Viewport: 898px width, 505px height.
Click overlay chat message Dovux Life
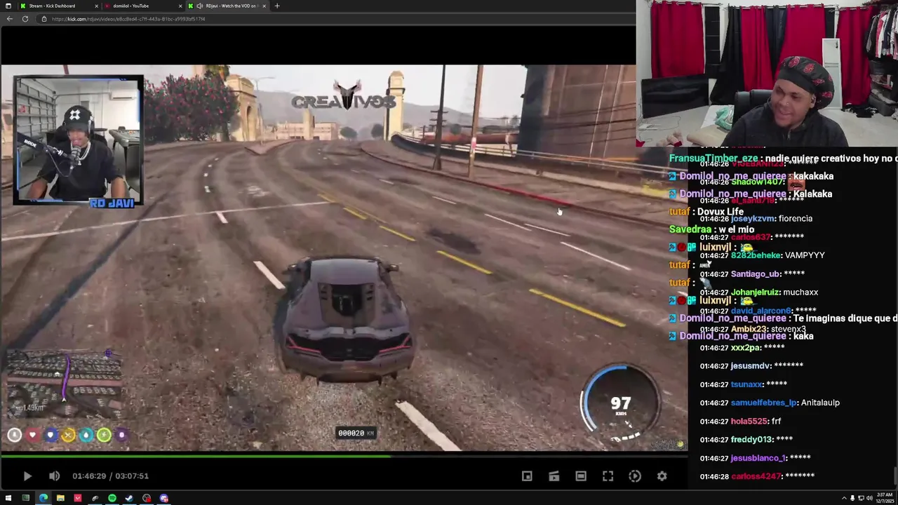721,212
